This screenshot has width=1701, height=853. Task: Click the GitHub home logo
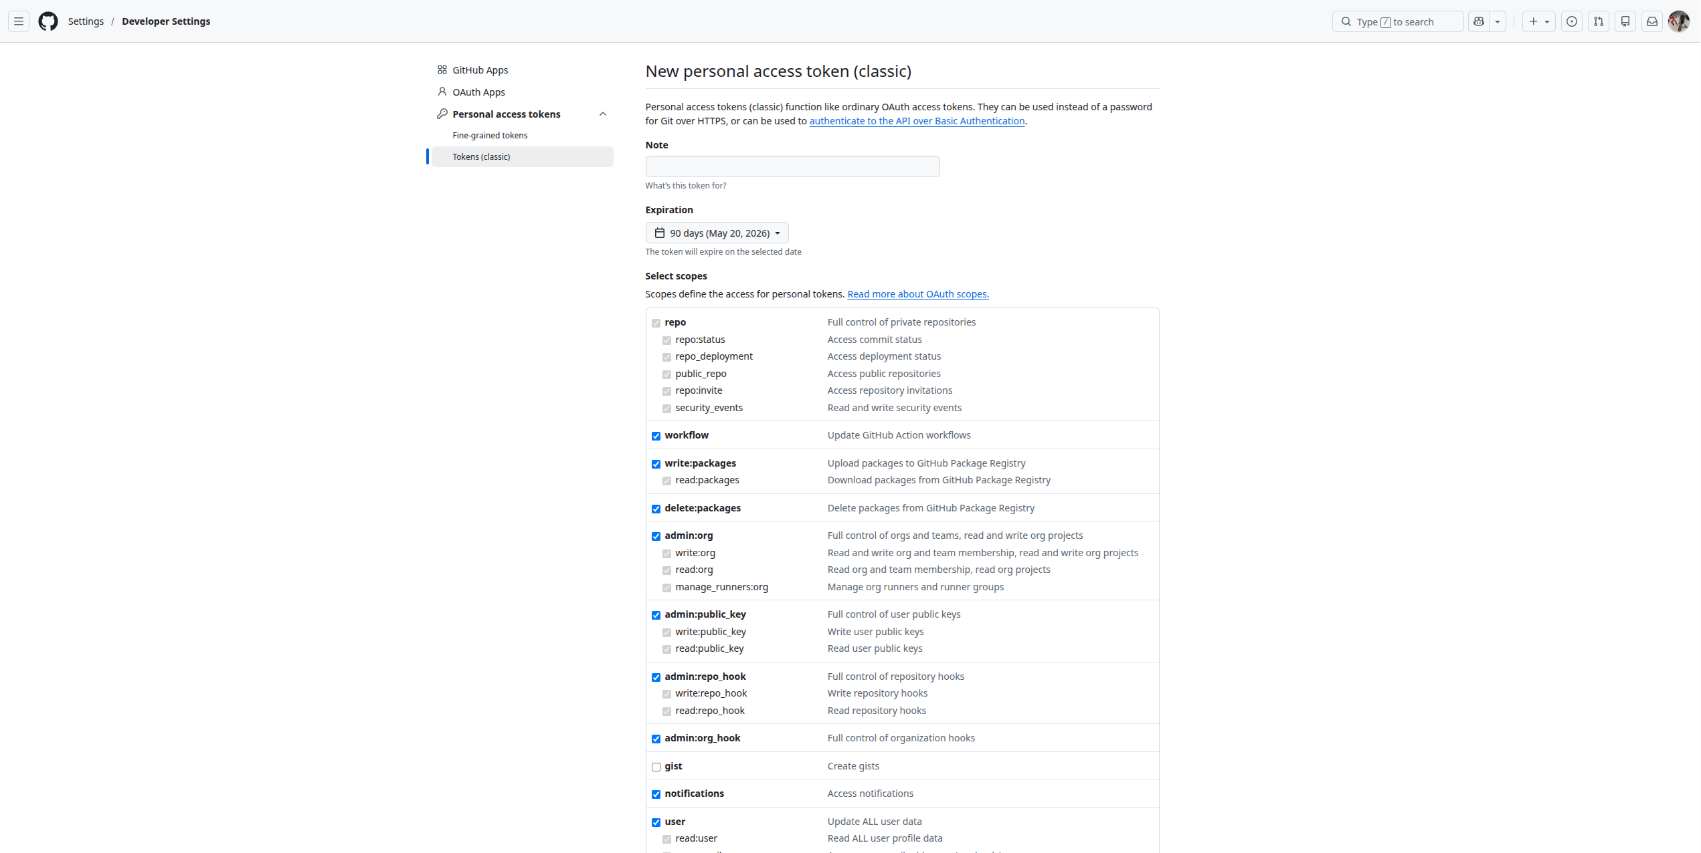coord(48,21)
